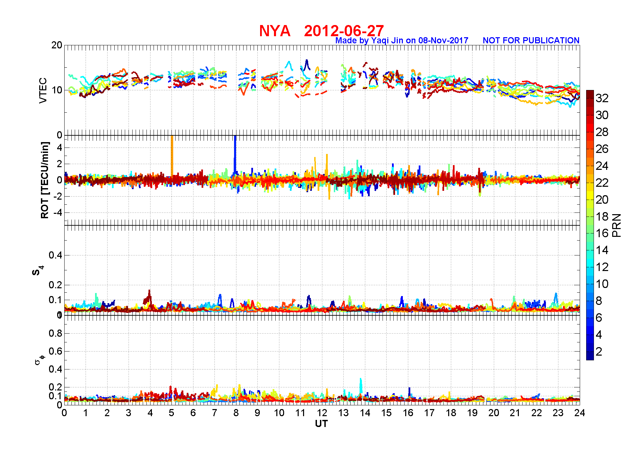Click the UT axis tick label "13"

point(343,413)
